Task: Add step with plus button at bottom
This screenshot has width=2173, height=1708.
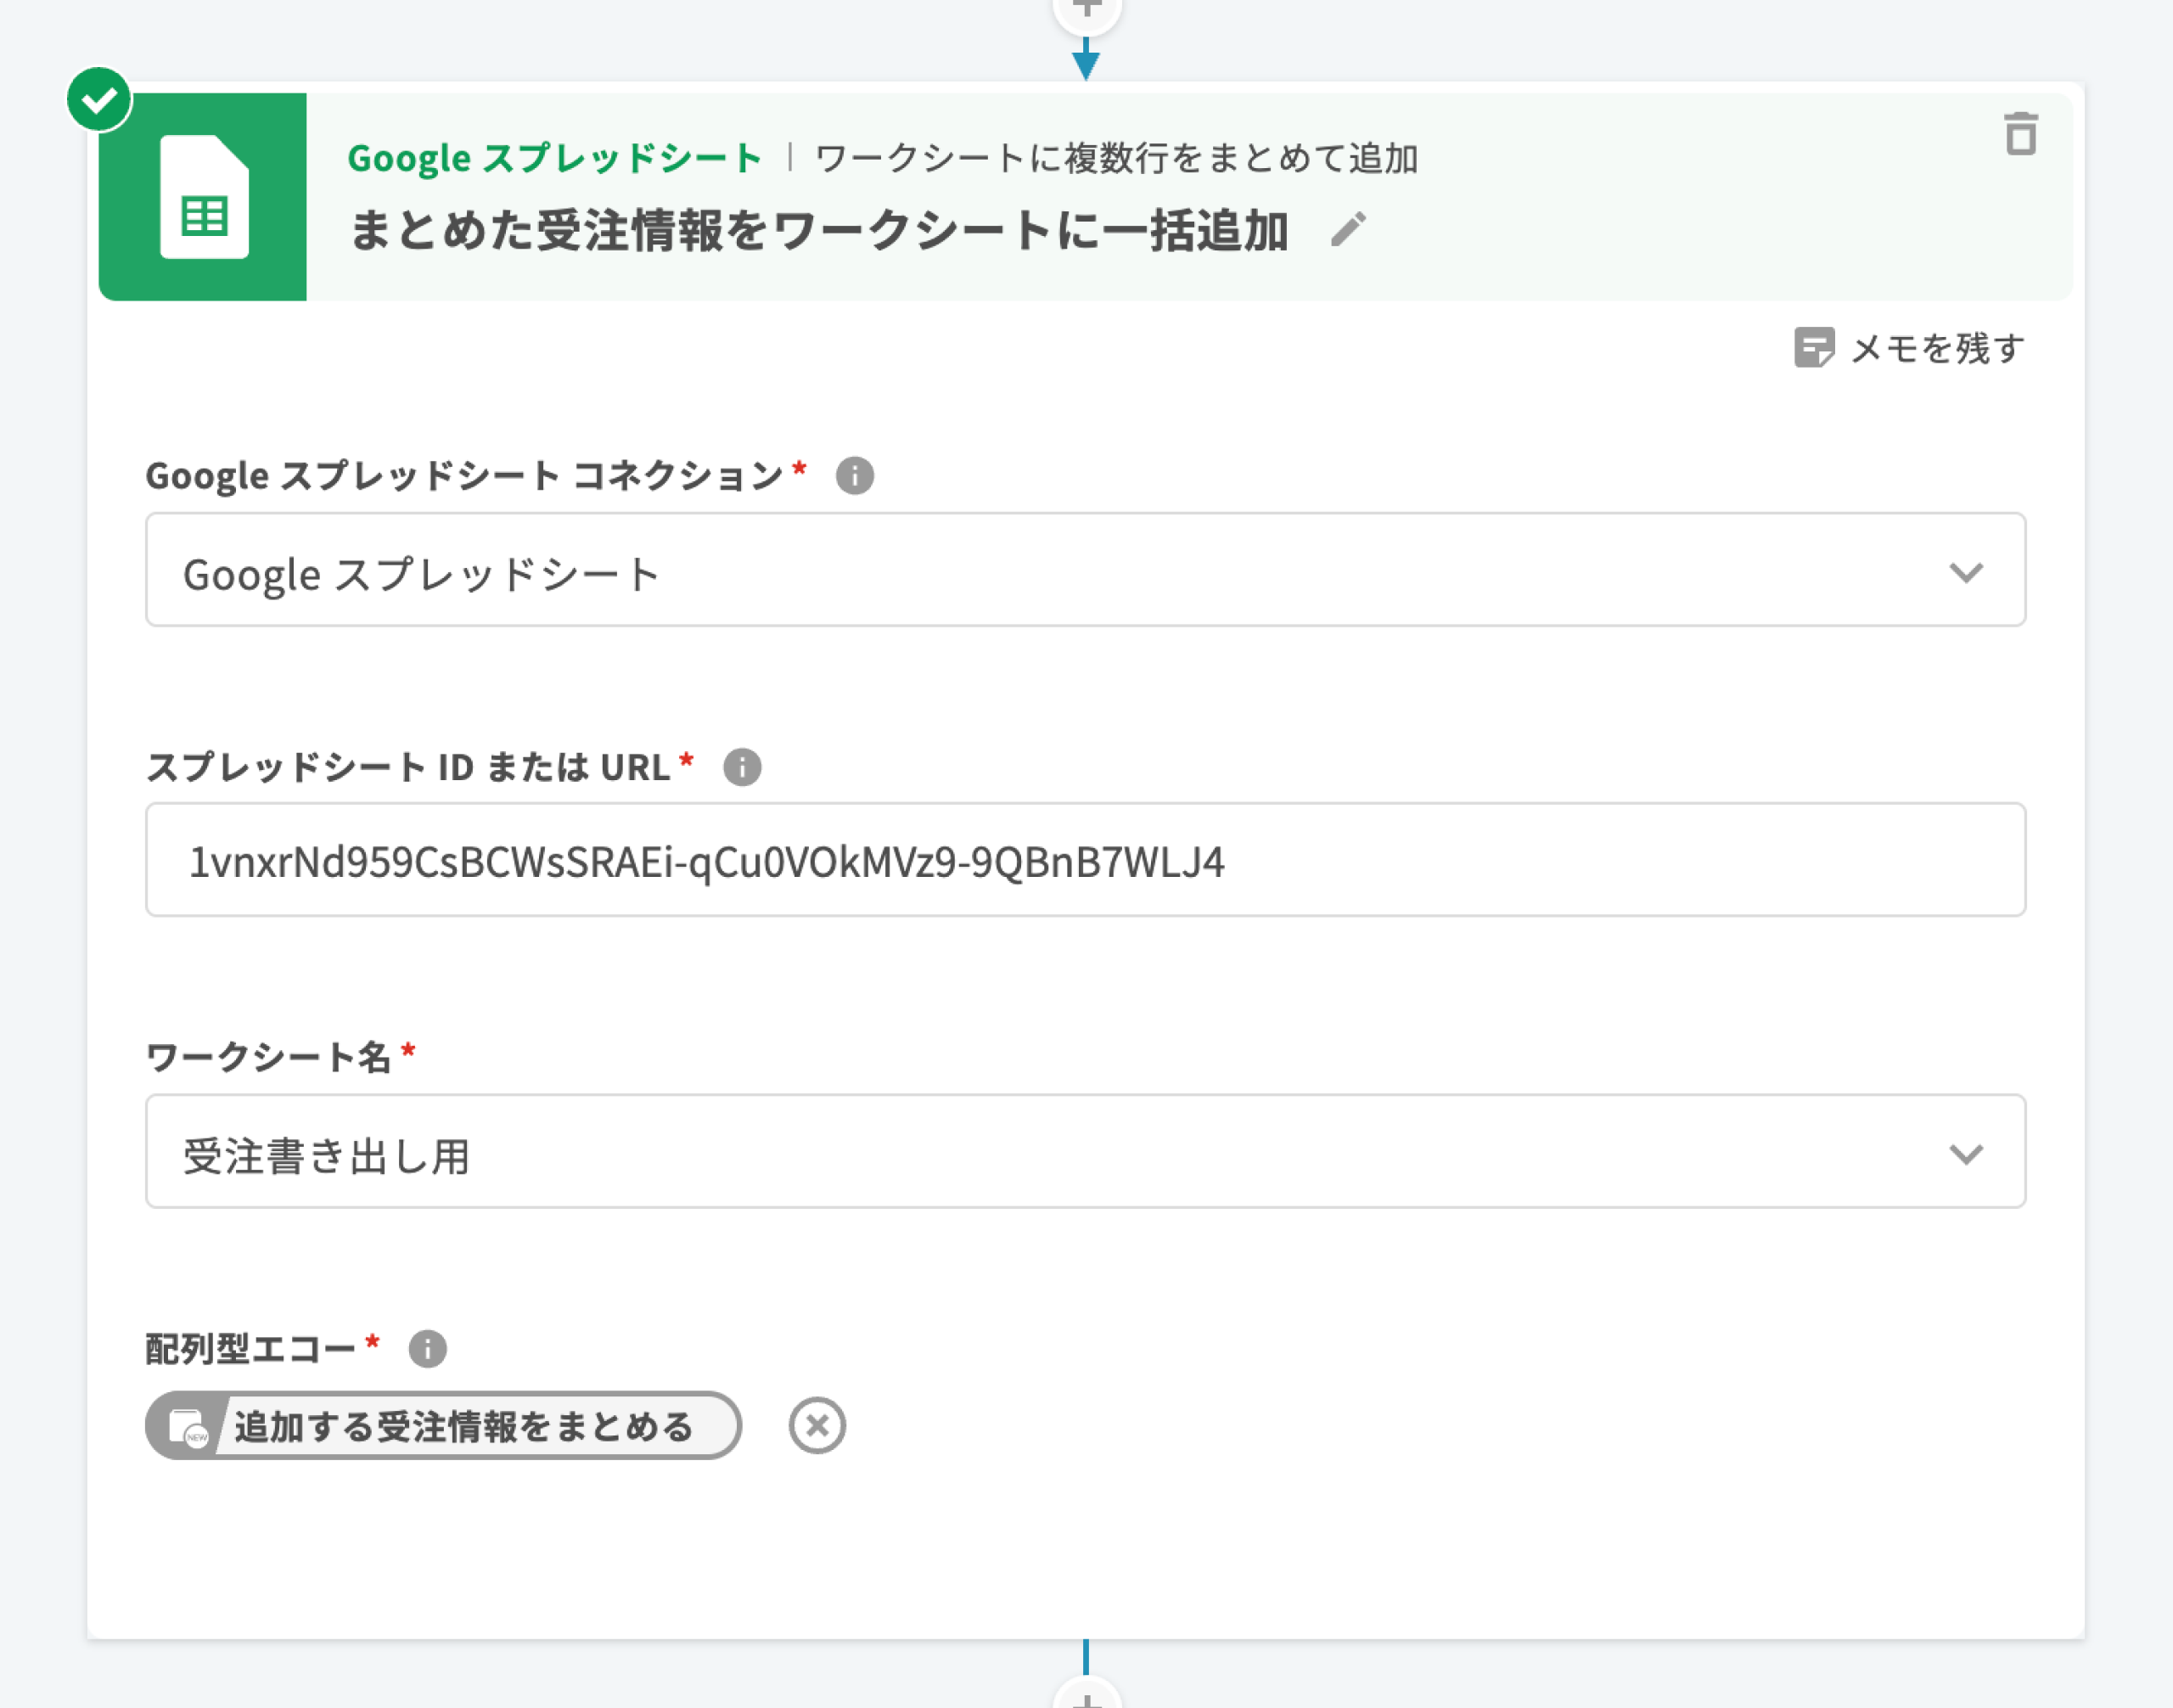Action: 1086,1696
